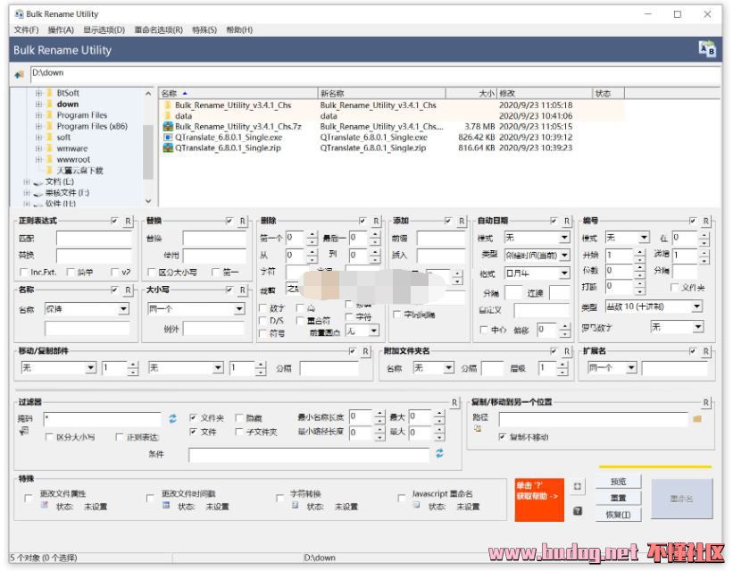Click the large 重命名 button
This screenshot has height=571, width=733.
point(681,499)
